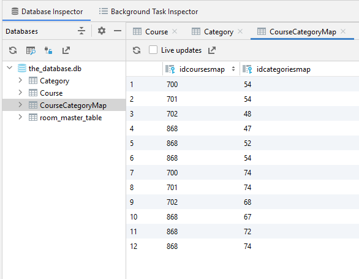Collapse the_database.db tree node

click(9, 68)
